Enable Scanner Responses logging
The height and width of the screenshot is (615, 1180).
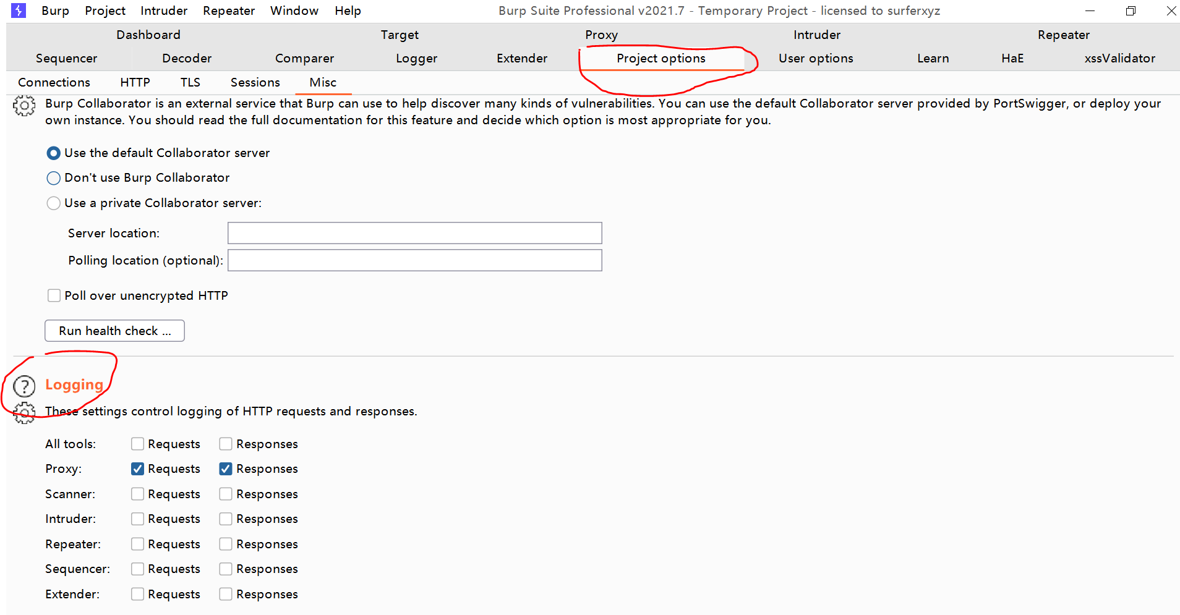[x=226, y=494]
